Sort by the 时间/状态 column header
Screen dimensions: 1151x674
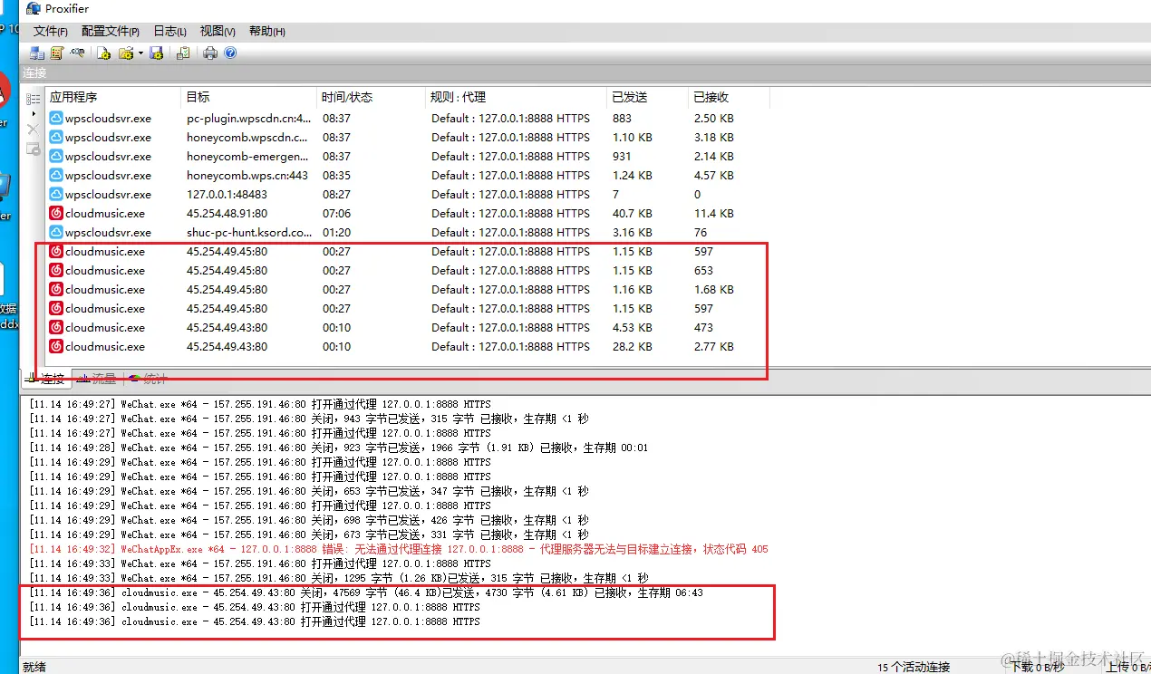coord(372,97)
